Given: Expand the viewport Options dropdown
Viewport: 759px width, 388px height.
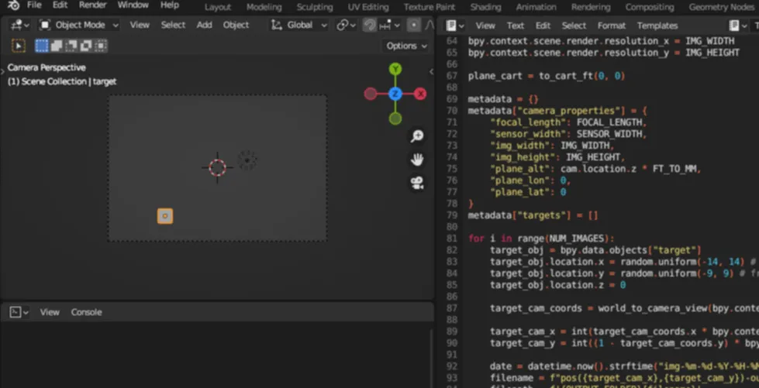Looking at the screenshot, I should point(406,46).
